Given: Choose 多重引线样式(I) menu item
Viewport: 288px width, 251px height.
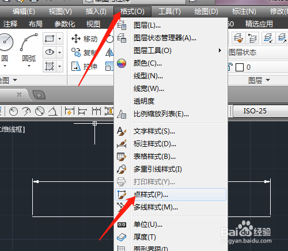Looking at the screenshot, I should (170, 169).
